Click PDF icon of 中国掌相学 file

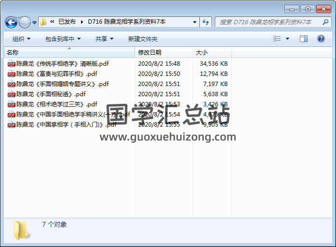pos(12,124)
